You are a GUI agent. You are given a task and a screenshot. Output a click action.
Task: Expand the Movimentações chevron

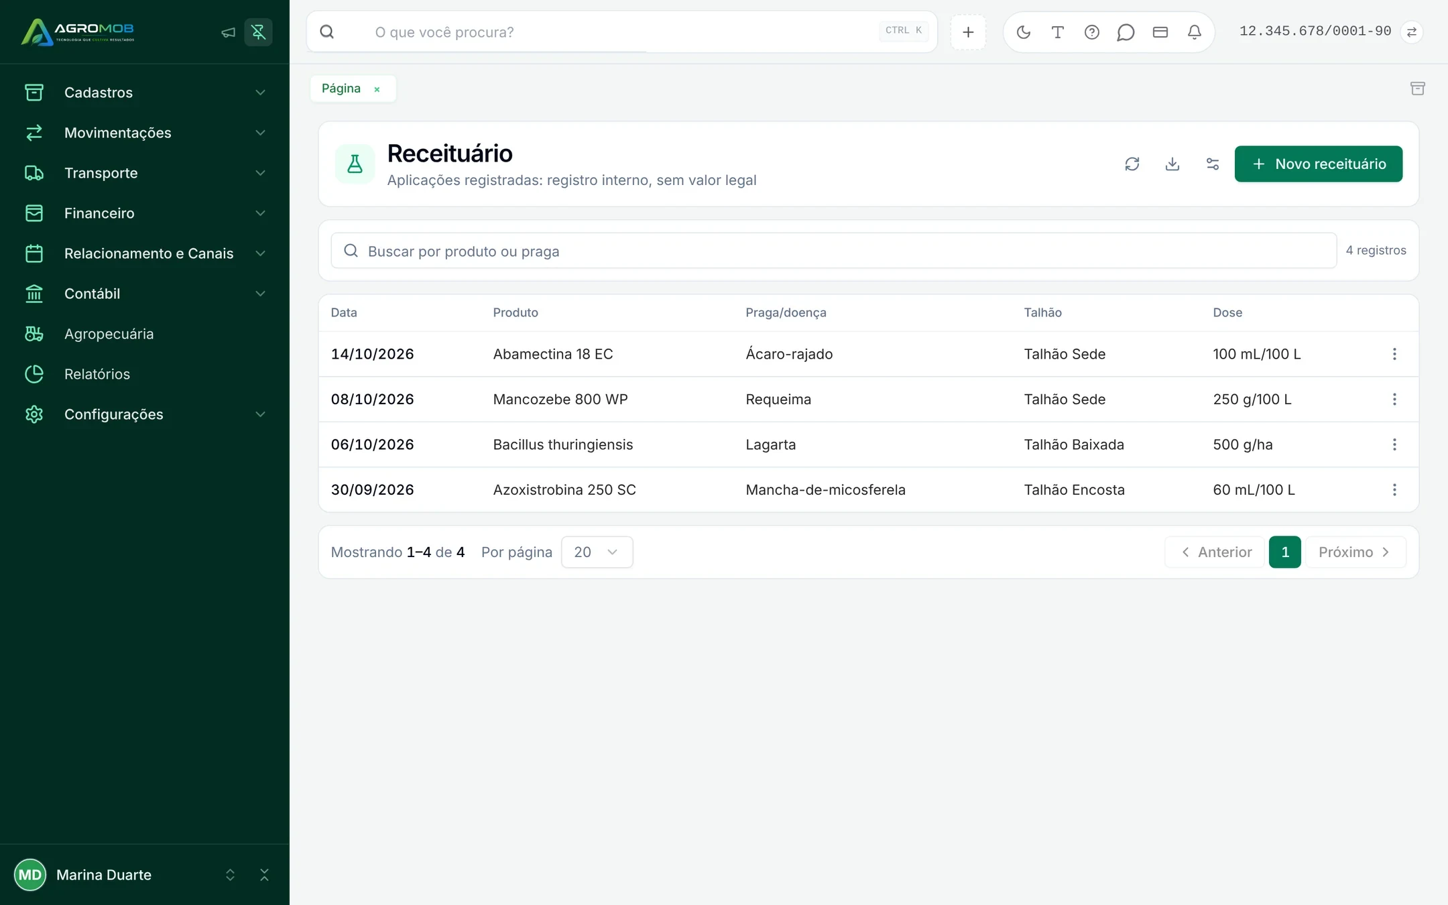[260, 133]
